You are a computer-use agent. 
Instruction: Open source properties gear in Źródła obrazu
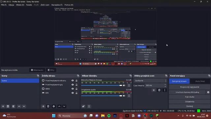click(x=54, y=106)
